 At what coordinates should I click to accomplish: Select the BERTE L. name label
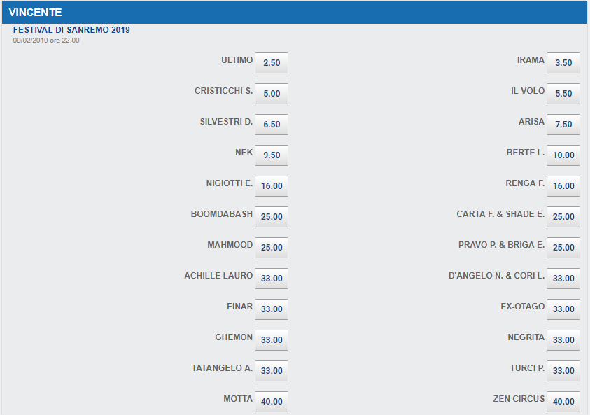526,153
